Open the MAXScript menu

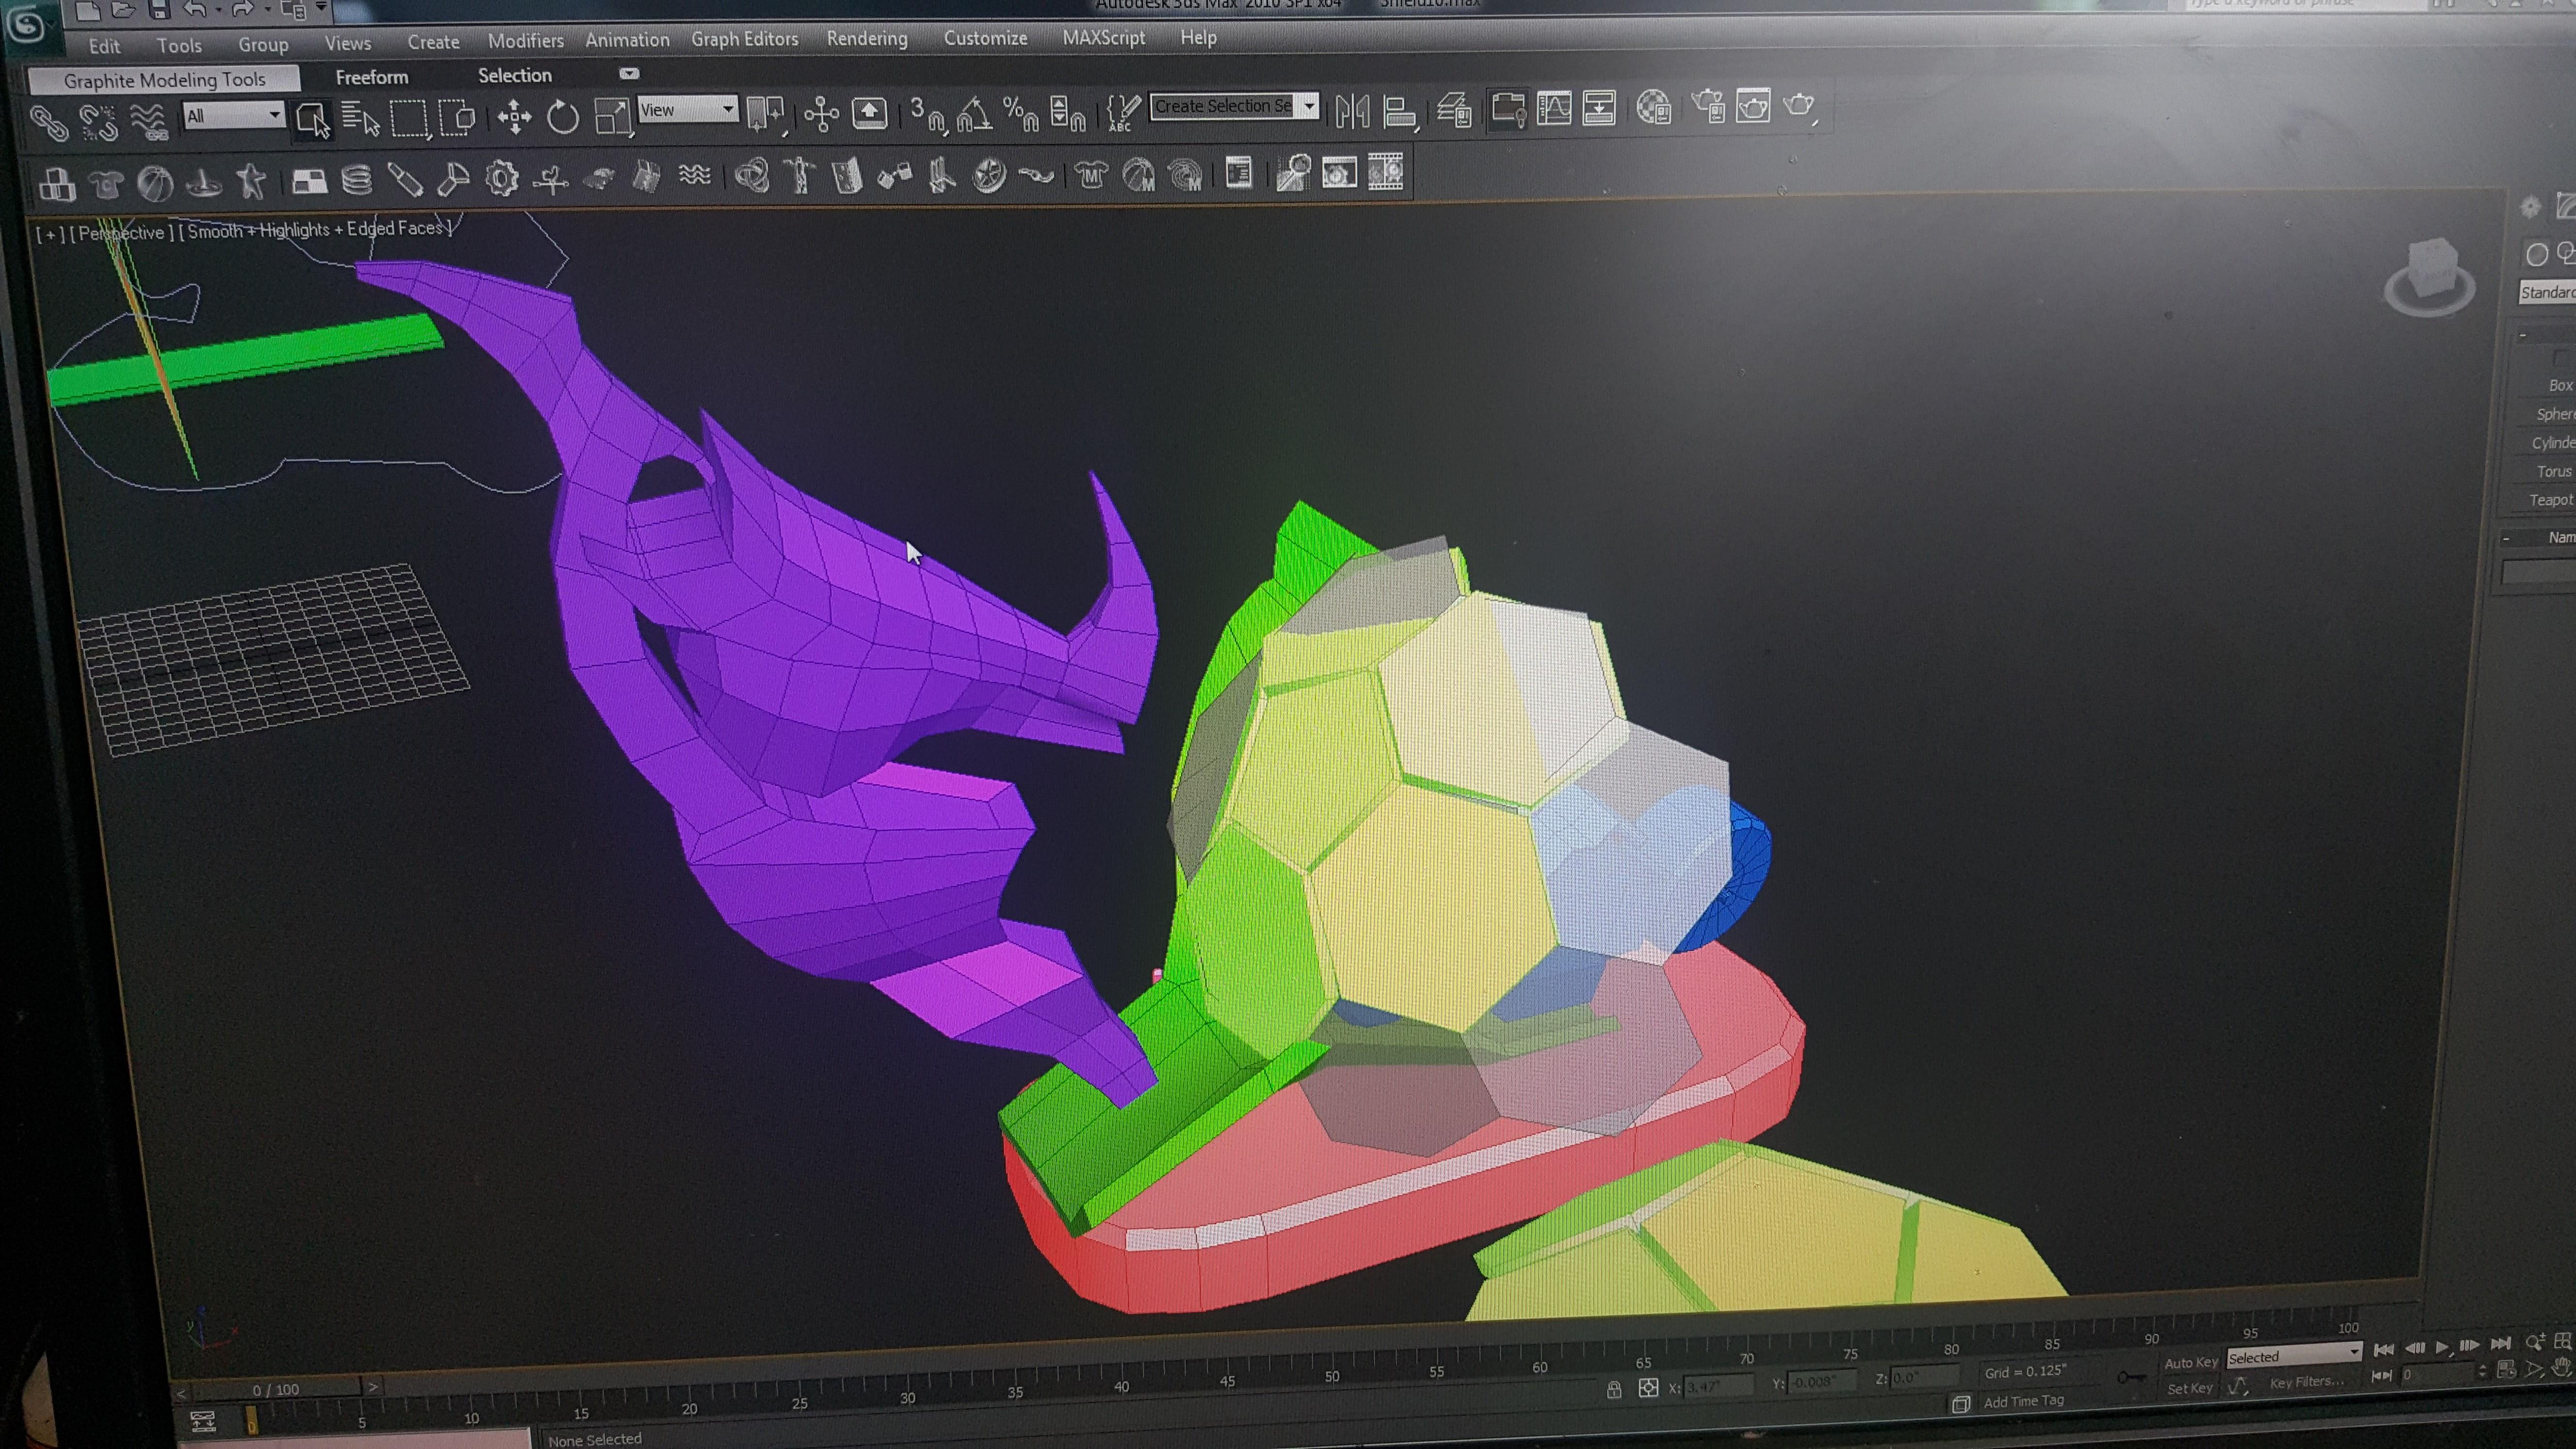pyautogui.click(x=1104, y=37)
